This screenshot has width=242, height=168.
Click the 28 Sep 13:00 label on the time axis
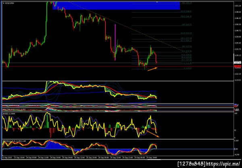click(x=116, y=158)
